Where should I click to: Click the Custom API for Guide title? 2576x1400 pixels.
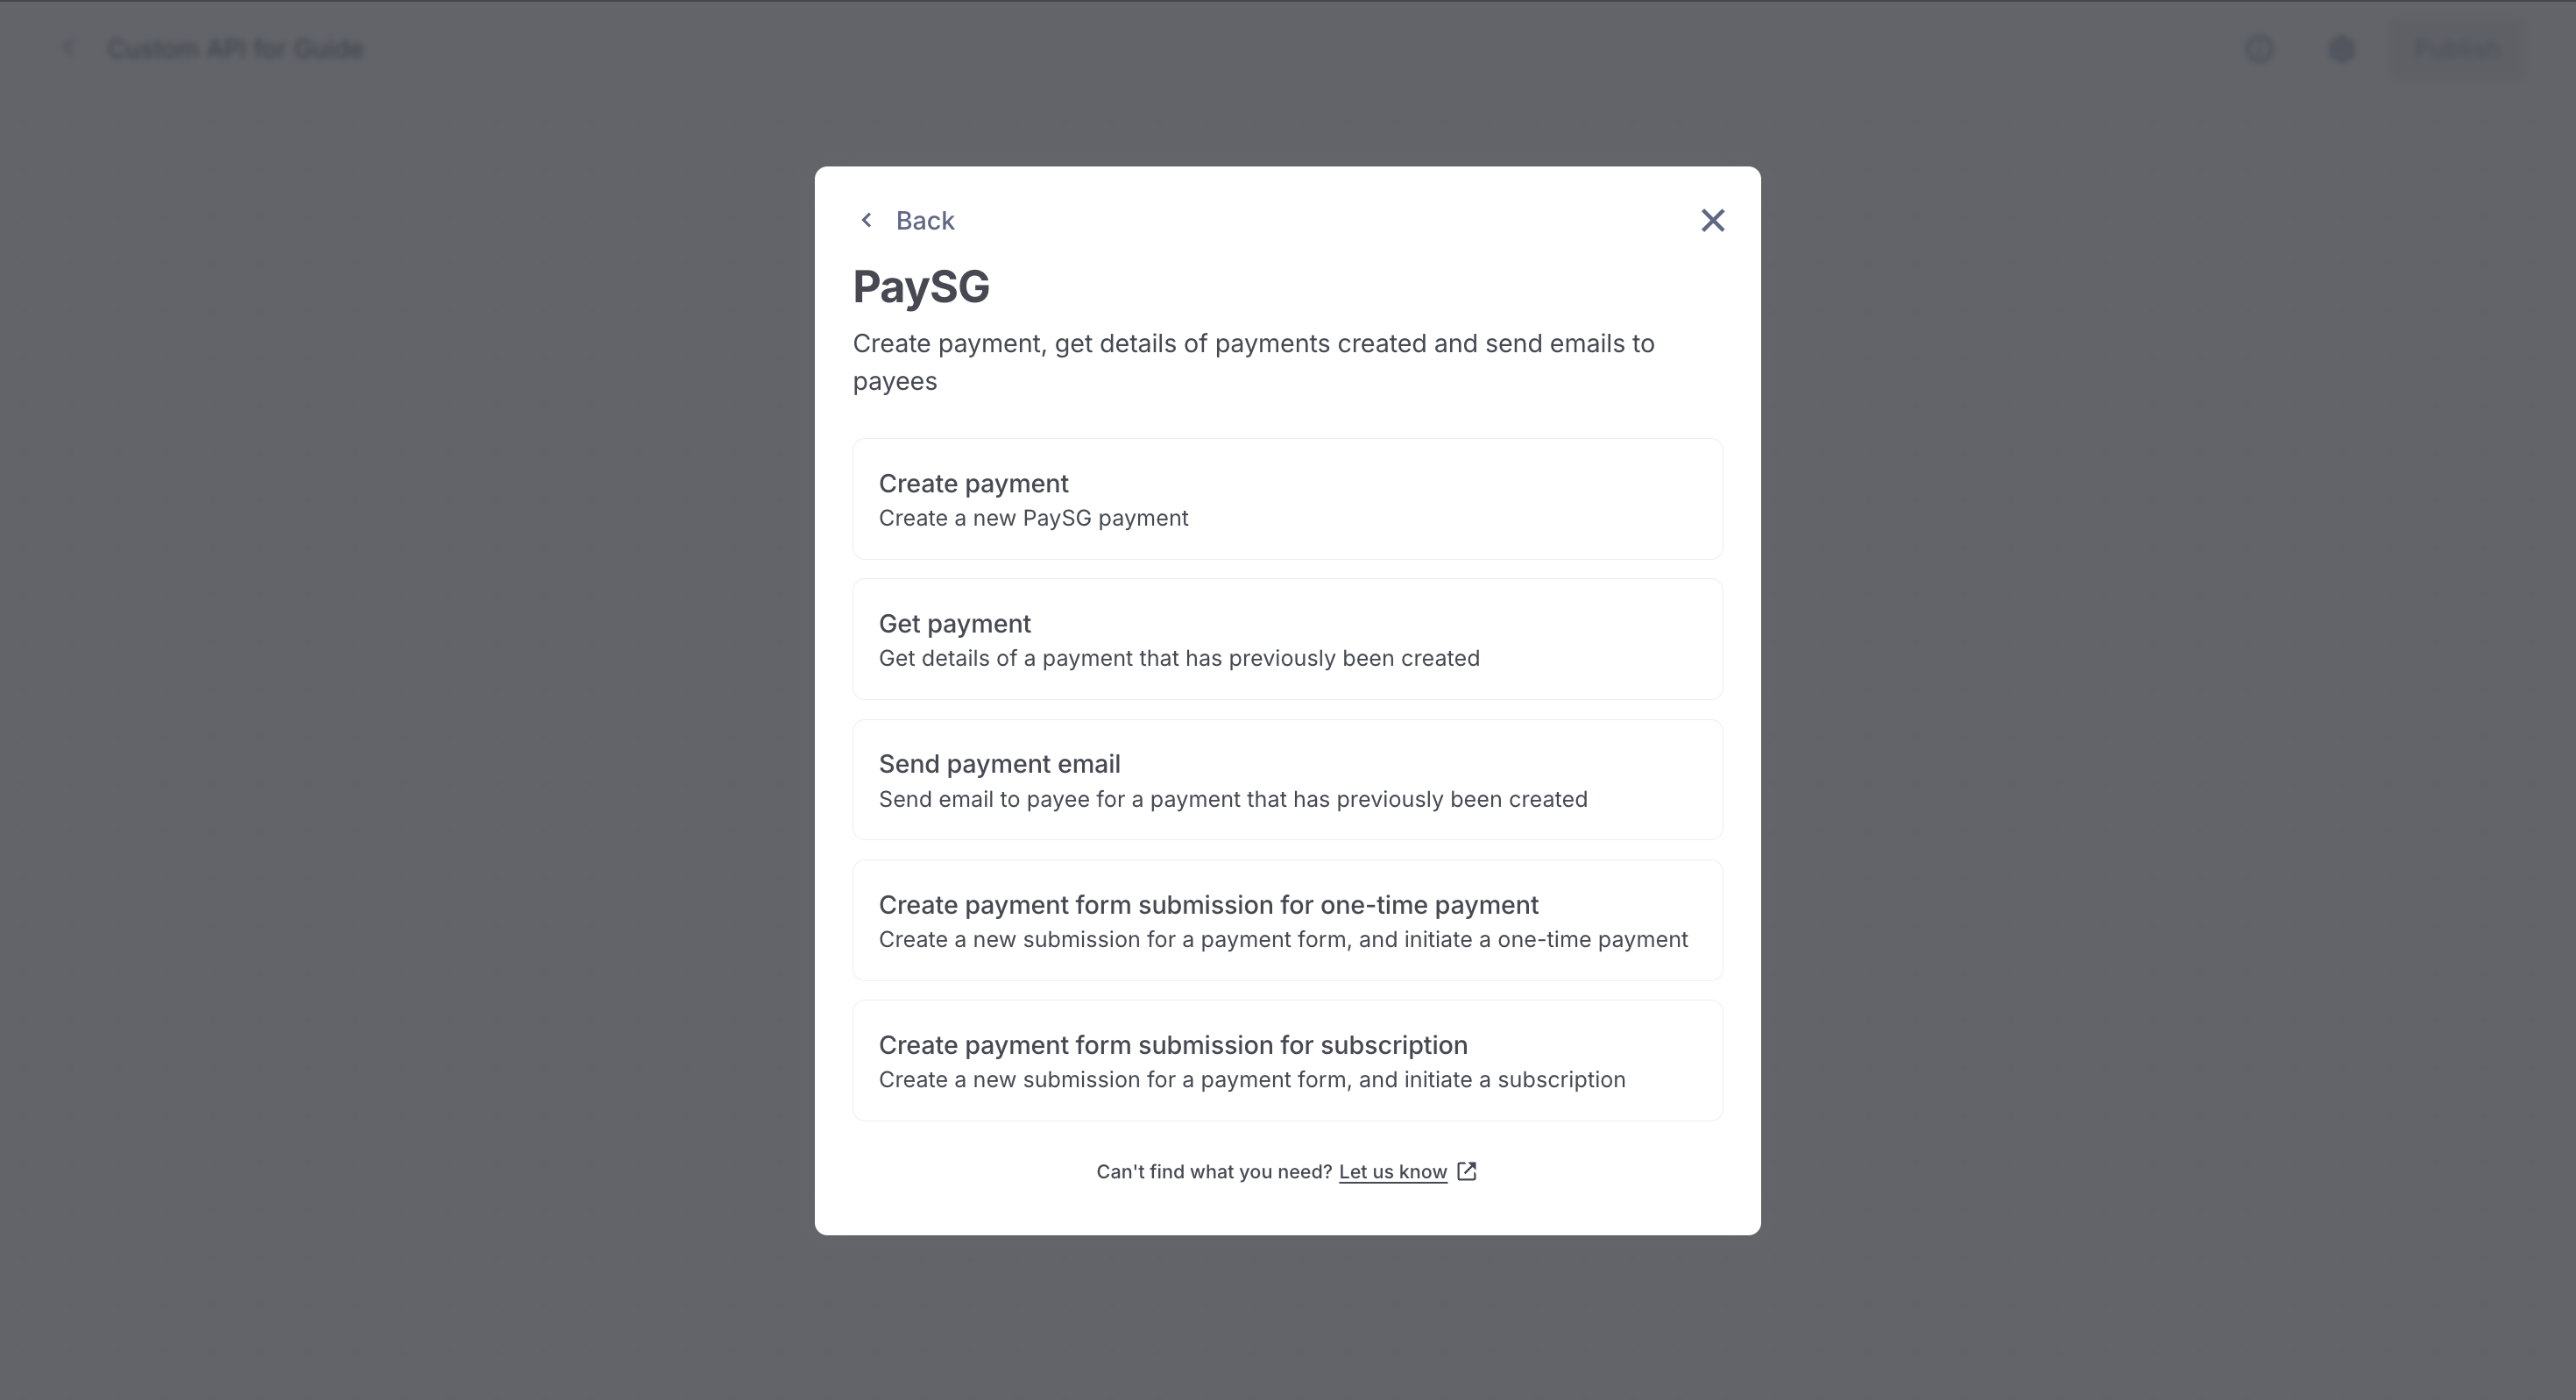[235, 49]
